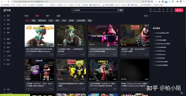Open 首页 home in the left sidebar
The height and width of the screenshot is (96, 186).
pyautogui.click(x=7, y=16)
